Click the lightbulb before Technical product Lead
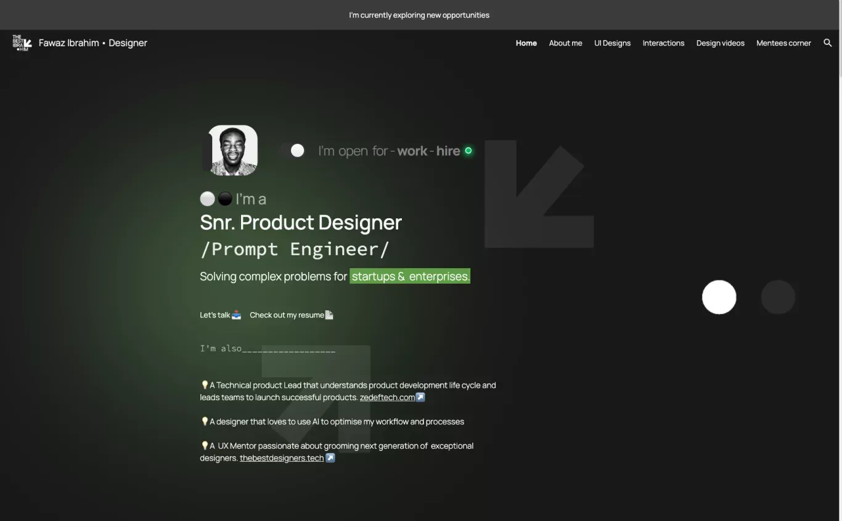The width and height of the screenshot is (842, 521). point(205,385)
